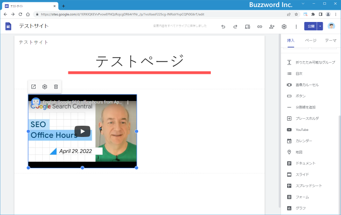Bookmark this page with star icon
The width and height of the screenshot is (341, 215).
[x=296, y=14]
